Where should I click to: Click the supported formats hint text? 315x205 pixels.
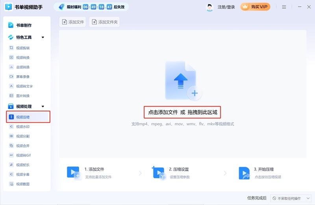click(183, 124)
